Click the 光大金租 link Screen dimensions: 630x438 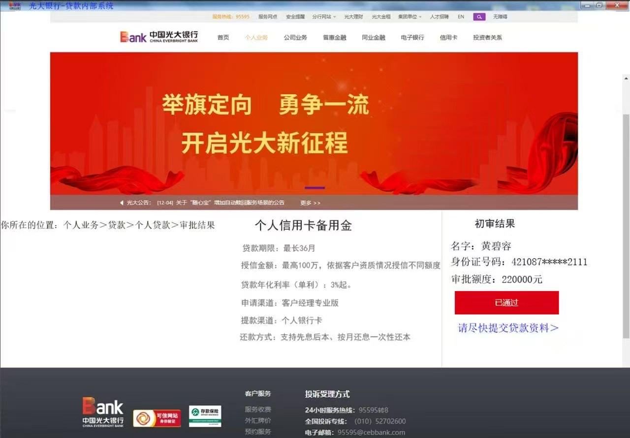pos(381,17)
